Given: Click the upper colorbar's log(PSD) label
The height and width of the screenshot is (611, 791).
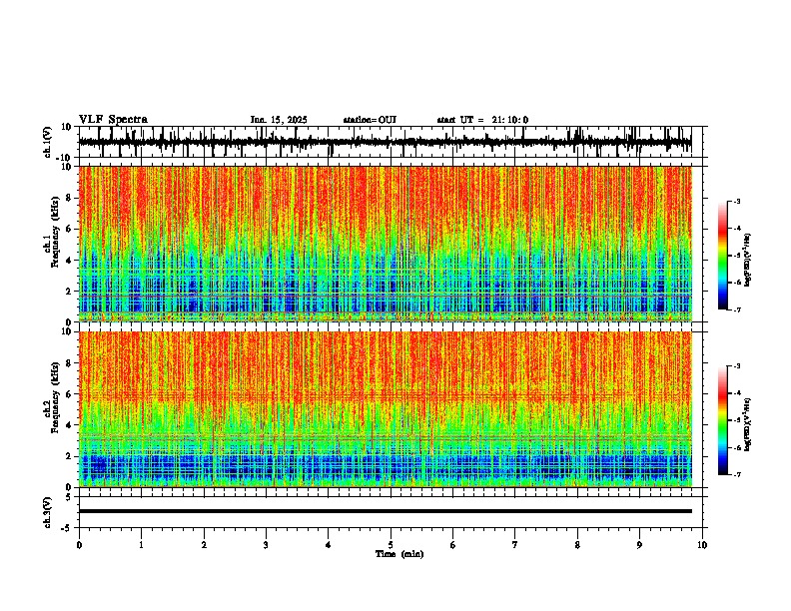Looking at the screenshot, I should coord(747,261).
